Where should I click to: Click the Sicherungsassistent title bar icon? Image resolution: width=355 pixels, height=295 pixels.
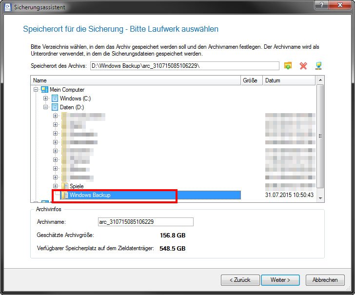pyautogui.click(x=8, y=7)
